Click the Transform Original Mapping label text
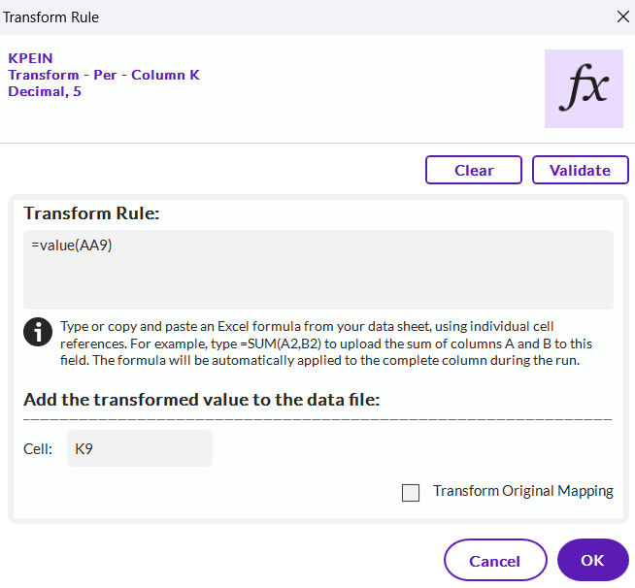Image resolution: width=635 pixels, height=588 pixels. pos(522,491)
